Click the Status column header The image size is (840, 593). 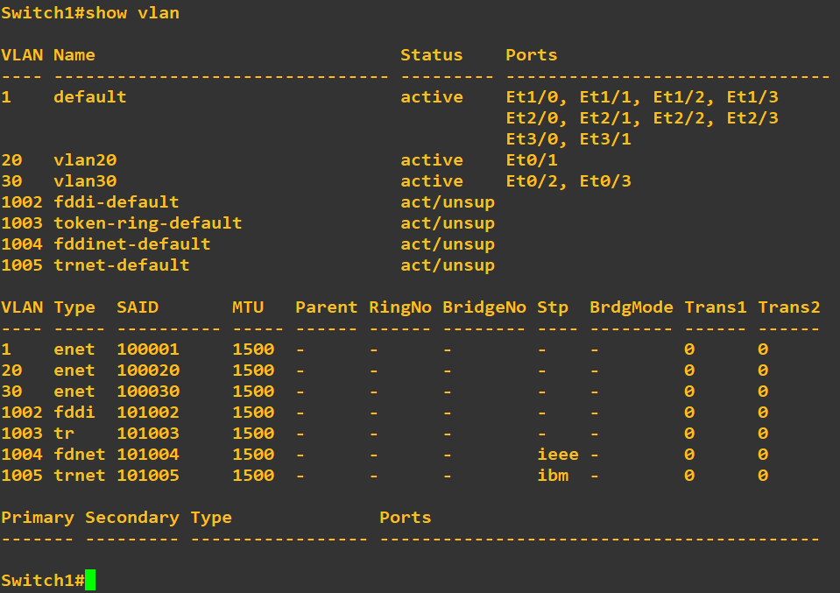pyautogui.click(x=432, y=55)
